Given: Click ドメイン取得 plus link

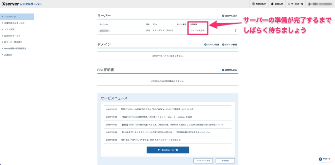Looking at the screenshot, I should click(x=212, y=44).
